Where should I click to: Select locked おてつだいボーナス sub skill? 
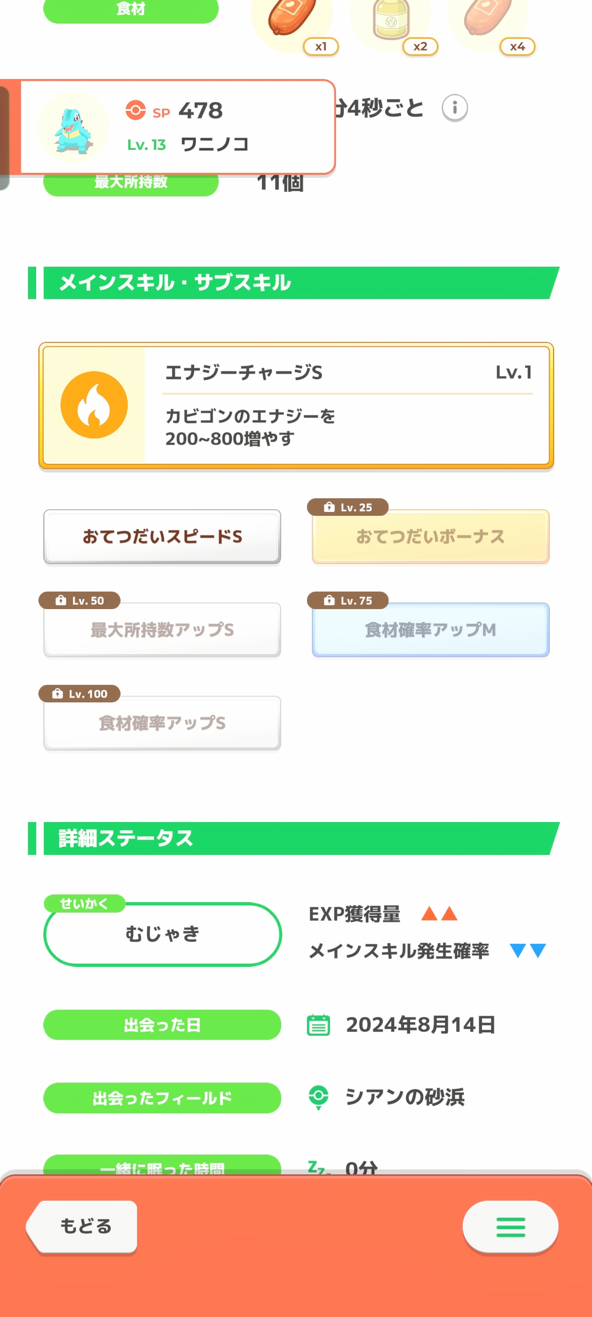pos(431,537)
